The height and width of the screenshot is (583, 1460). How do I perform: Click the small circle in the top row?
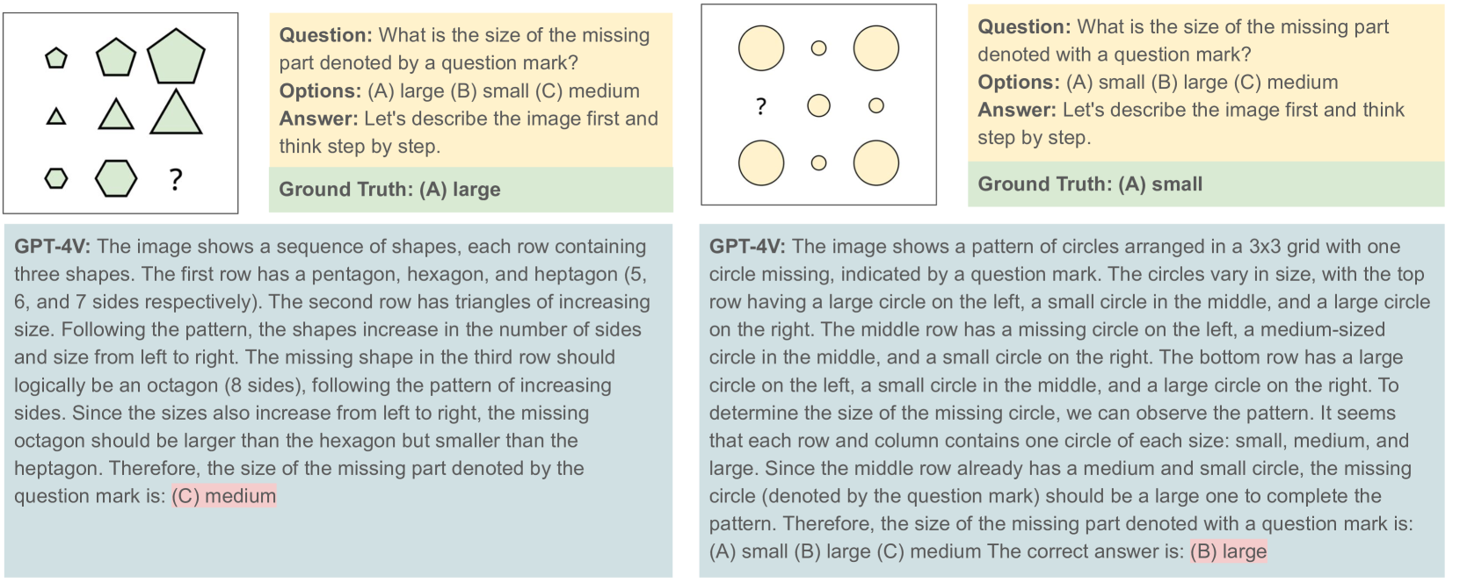pos(818,48)
